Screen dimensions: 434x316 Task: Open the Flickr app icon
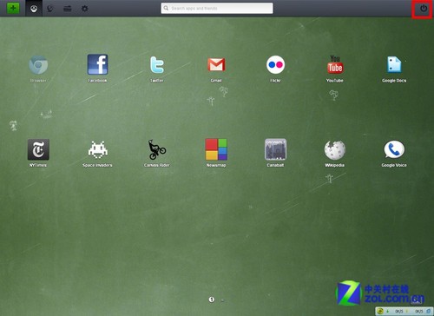coord(275,64)
